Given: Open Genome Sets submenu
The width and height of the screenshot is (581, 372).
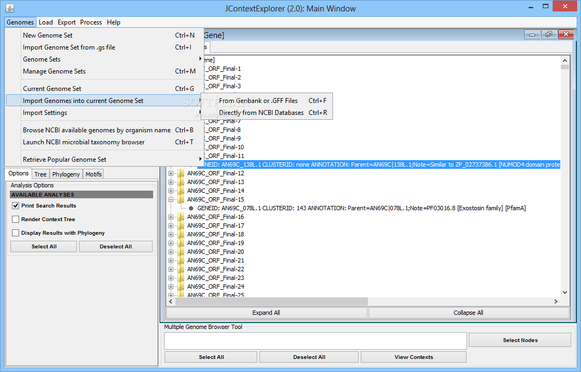Looking at the screenshot, I should (x=105, y=59).
